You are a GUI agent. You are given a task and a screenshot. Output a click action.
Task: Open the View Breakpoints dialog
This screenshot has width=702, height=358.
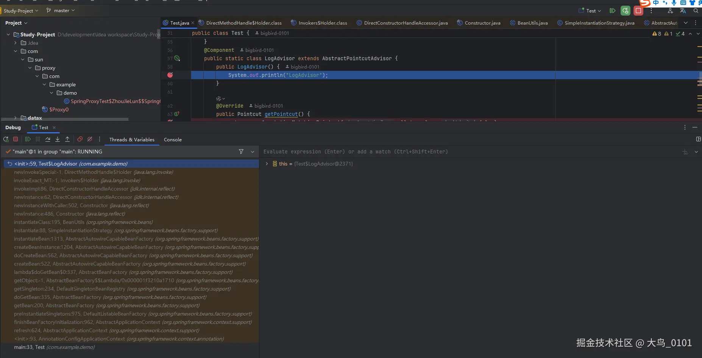point(80,139)
